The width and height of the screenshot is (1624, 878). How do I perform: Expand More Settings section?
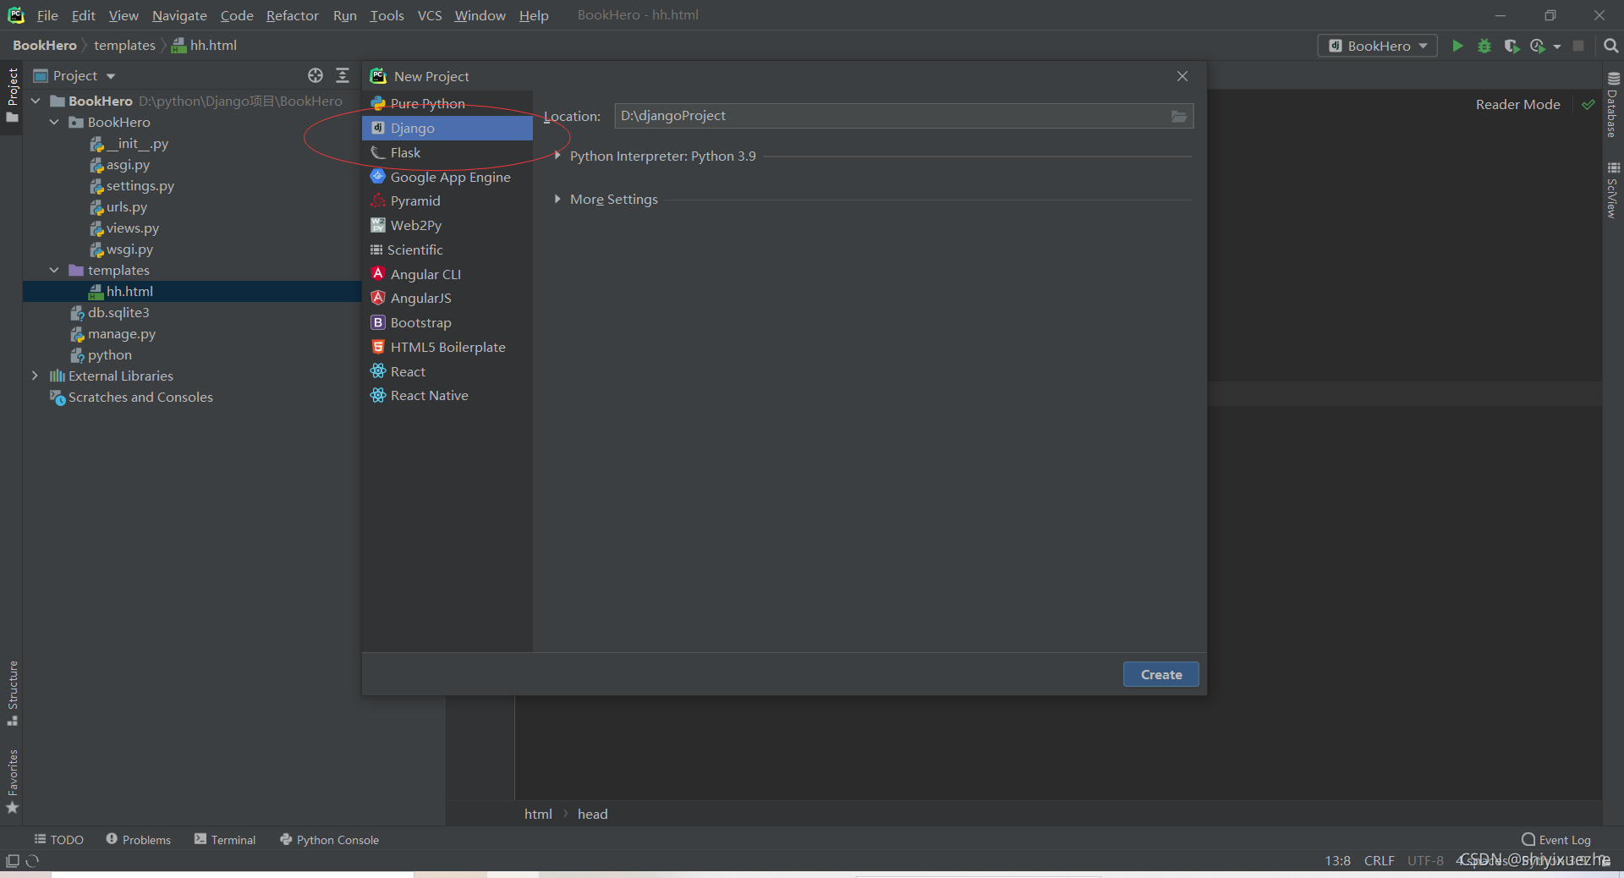click(x=557, y=199)
